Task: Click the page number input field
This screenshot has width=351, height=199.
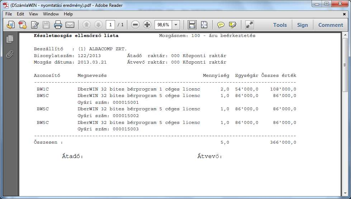Action: (x=110, y=25)
